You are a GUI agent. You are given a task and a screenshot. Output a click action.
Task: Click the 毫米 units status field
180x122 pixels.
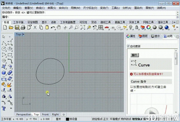(x=58, y=119)
